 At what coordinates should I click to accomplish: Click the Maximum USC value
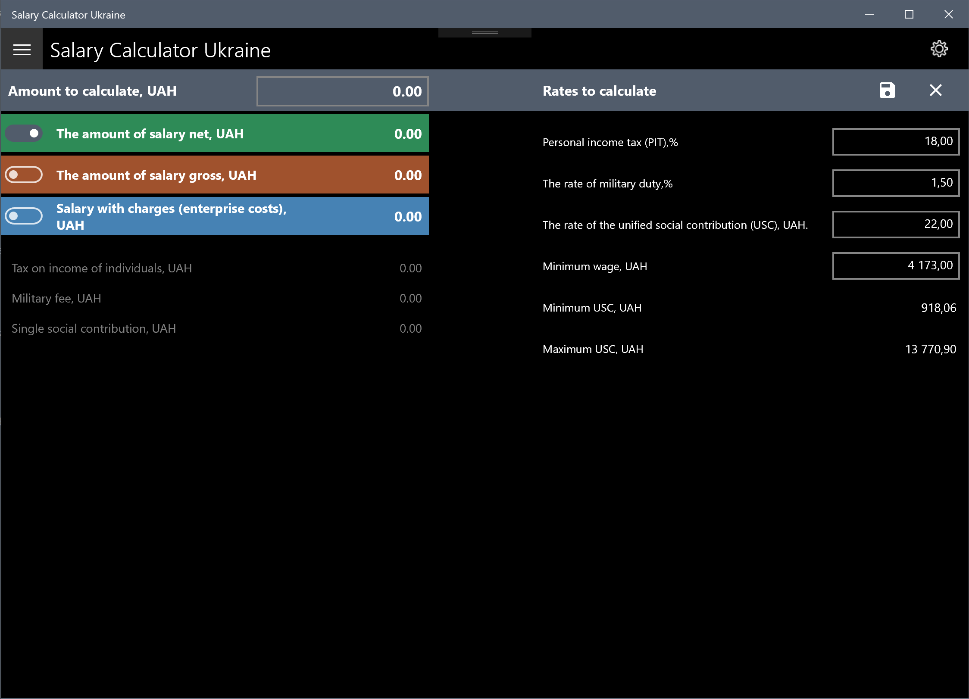tap(930, 349)
